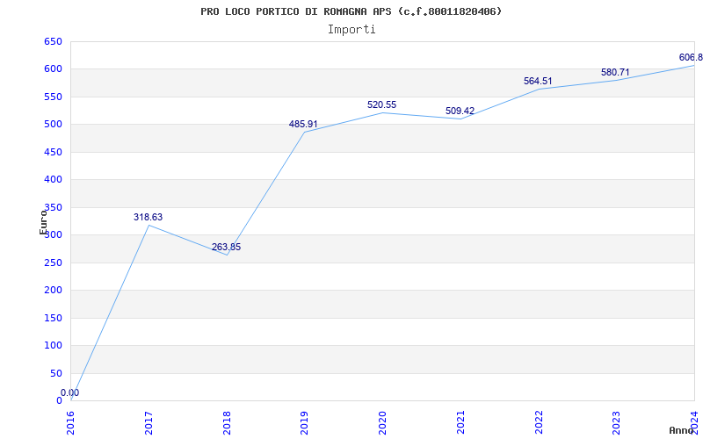703x439 pixels.
Task: Click the 2023 x-axis year label
Action: coord(618,422)
